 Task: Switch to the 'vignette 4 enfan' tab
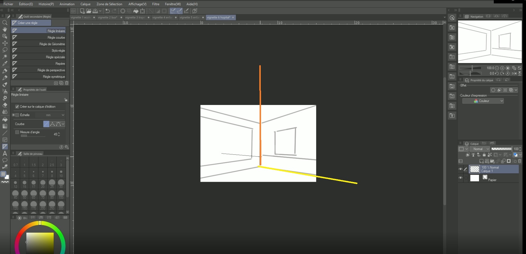164,17
